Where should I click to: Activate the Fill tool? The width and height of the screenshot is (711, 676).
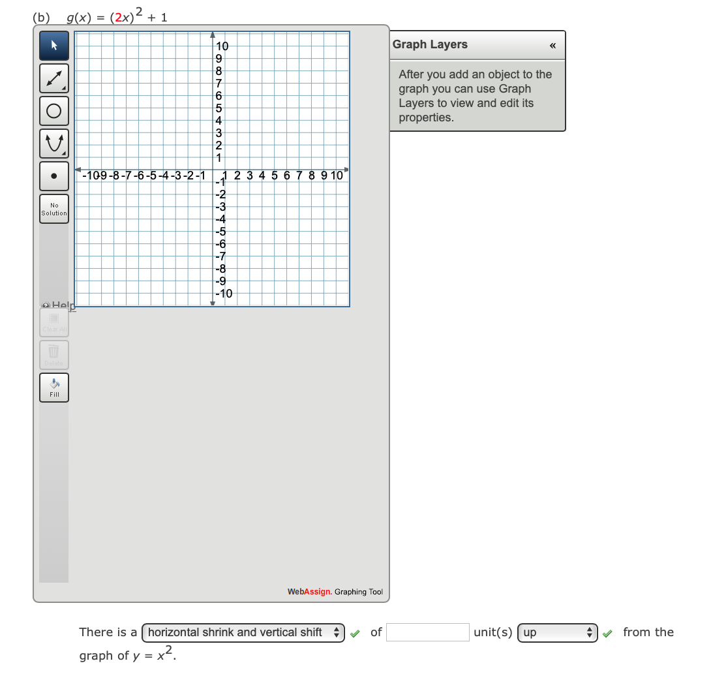tap(54, 388)
